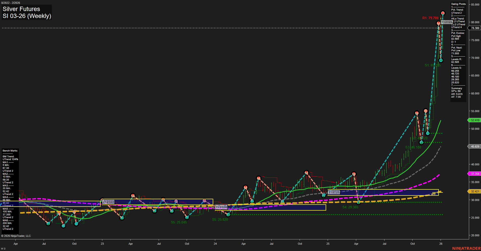The image size is (481, 251).
Task: Toggle the Y:2024 year marker label
Action: click(221, 207)
